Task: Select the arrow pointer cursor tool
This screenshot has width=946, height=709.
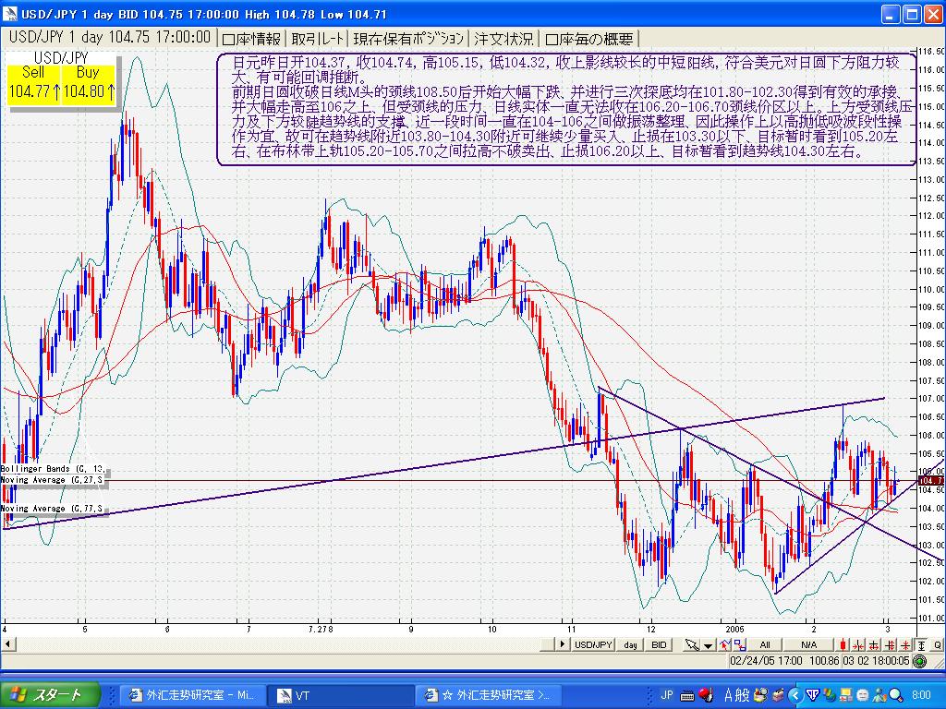Action: coord(691,645)
